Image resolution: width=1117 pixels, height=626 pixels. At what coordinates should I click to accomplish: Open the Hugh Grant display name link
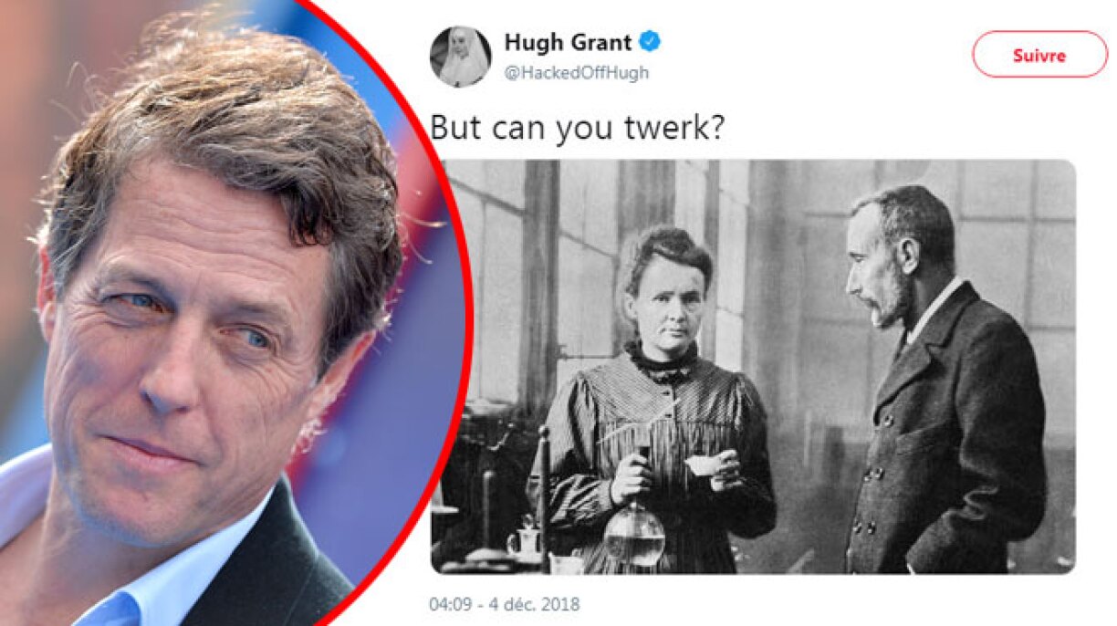tap(568, 42)
